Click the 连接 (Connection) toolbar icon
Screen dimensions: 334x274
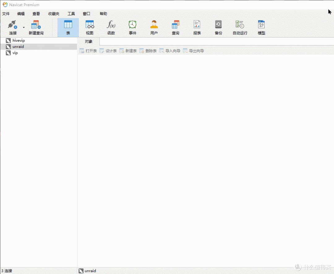(x=13, y=27)
